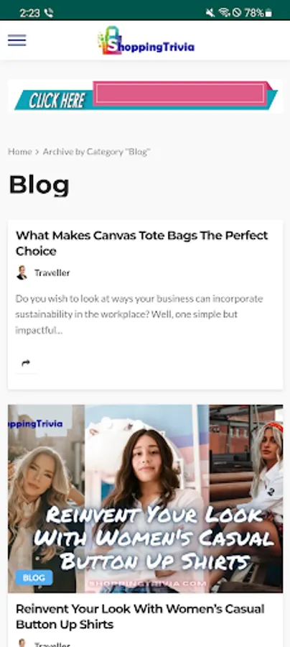Open the hamburger navigation menu
This screenshot has height=647, width=290.
[17, 40]
